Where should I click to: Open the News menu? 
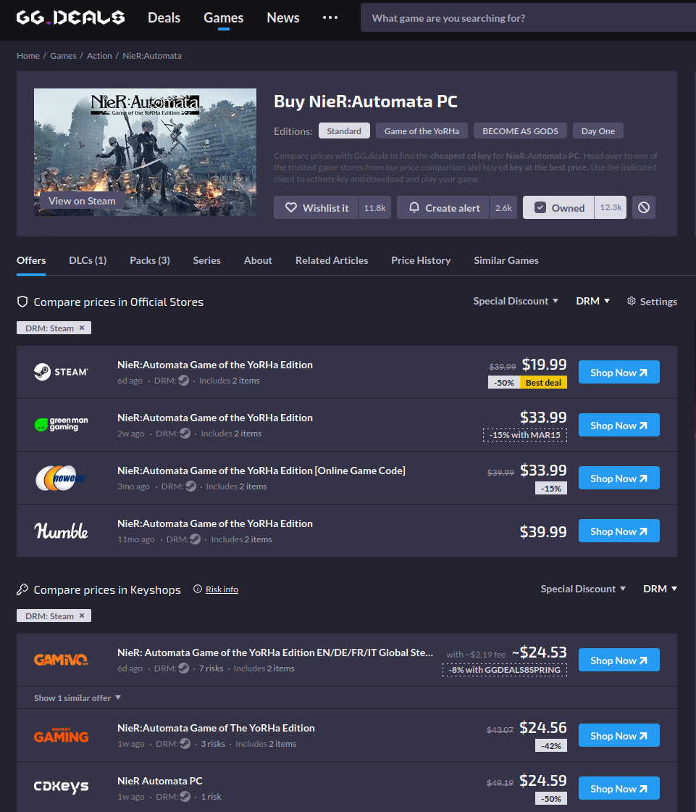point(283,17)
